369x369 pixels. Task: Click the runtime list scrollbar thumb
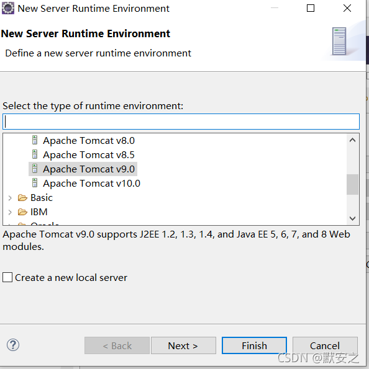click(352, 185)
